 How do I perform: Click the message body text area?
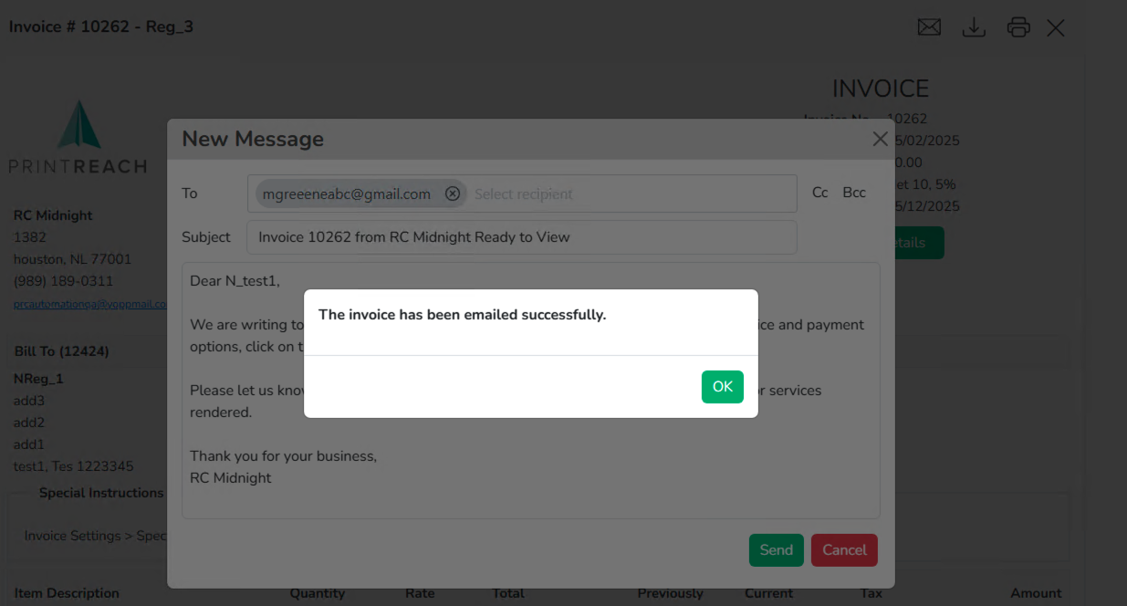(x=531, y=391)
